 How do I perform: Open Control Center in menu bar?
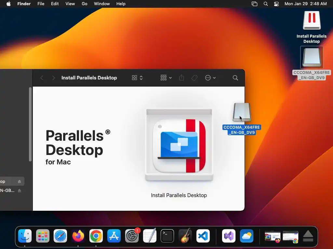(x=276, y=4)
